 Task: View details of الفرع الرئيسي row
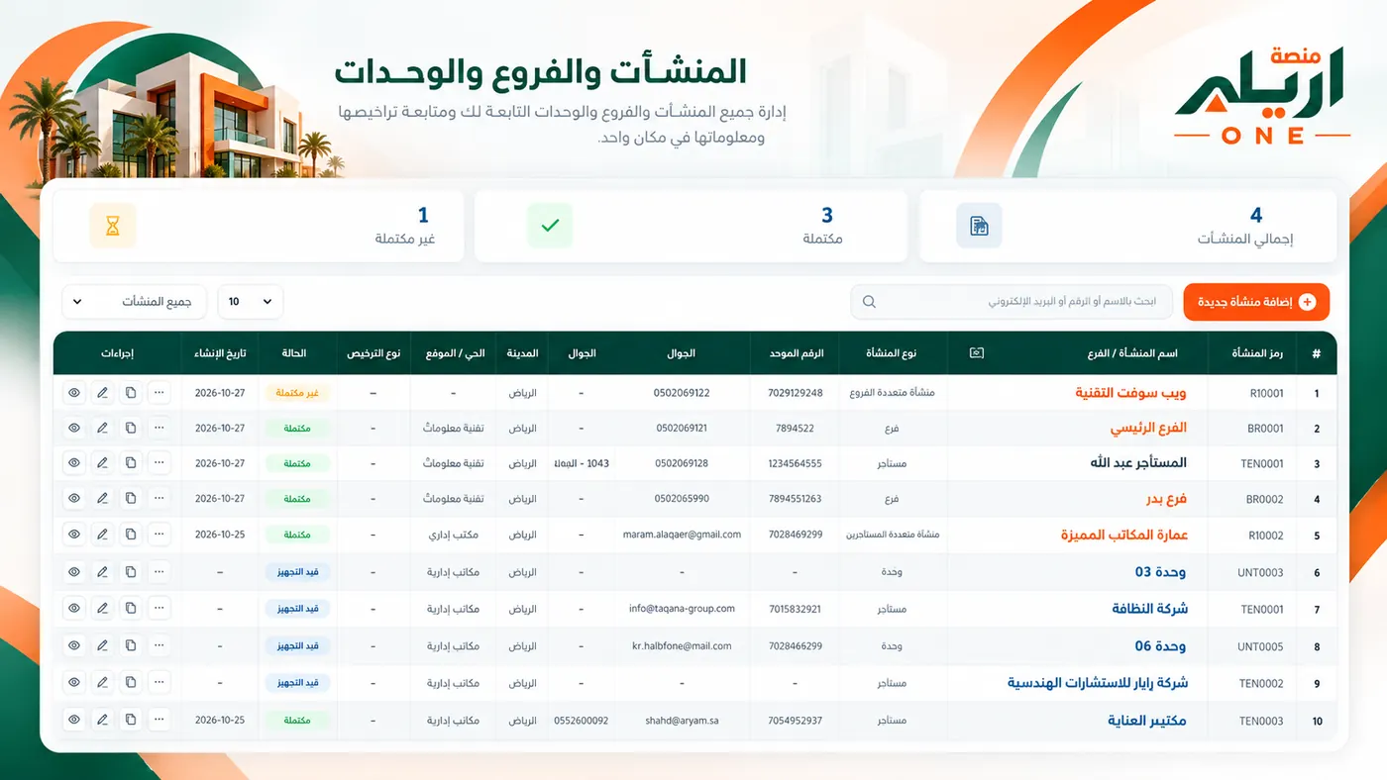click(x=74, y=428)
